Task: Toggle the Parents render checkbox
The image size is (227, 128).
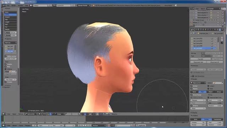Action: (192, 89)
